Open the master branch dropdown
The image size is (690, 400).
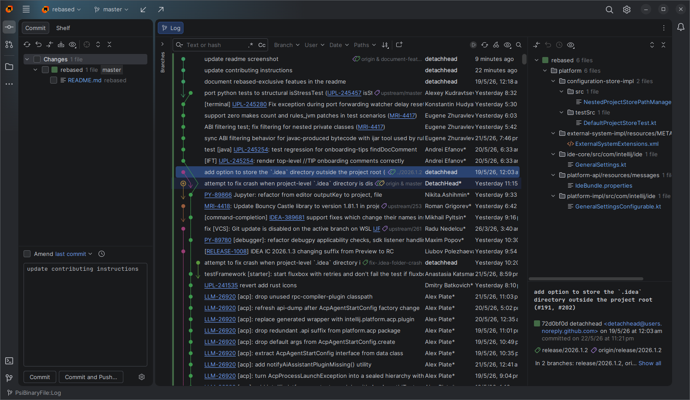coord(112,9)
